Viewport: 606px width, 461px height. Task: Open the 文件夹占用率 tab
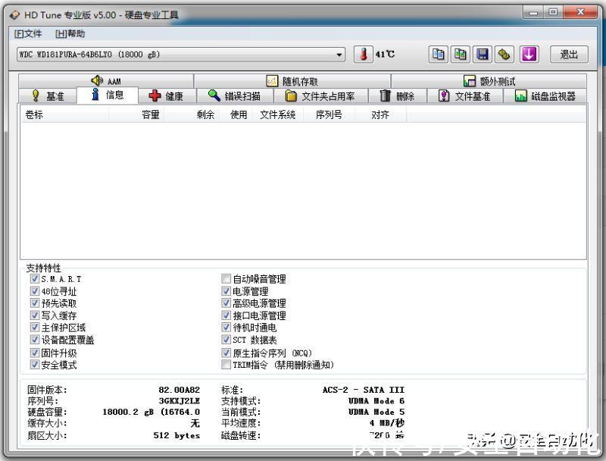tap(320, 96)
